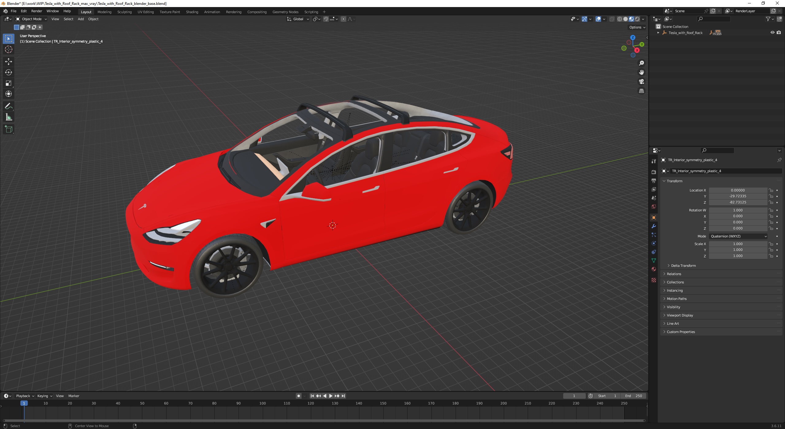The height and width of the screenshot is (429, 785).
Task: Open the Tool properties tab
Action: (653, 161)
